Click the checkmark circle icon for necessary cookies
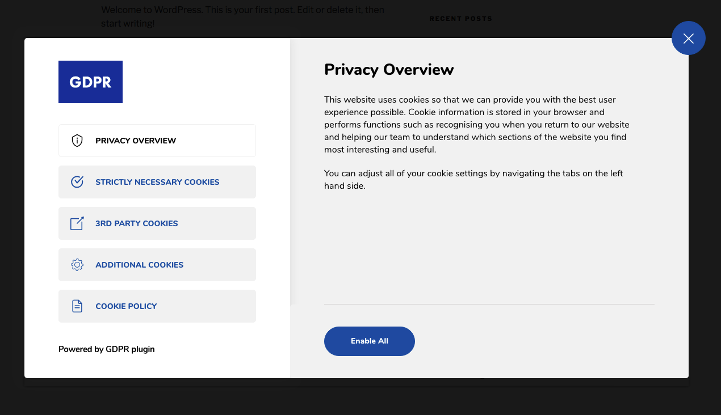The image size is (721, 415). click(77, 182)
